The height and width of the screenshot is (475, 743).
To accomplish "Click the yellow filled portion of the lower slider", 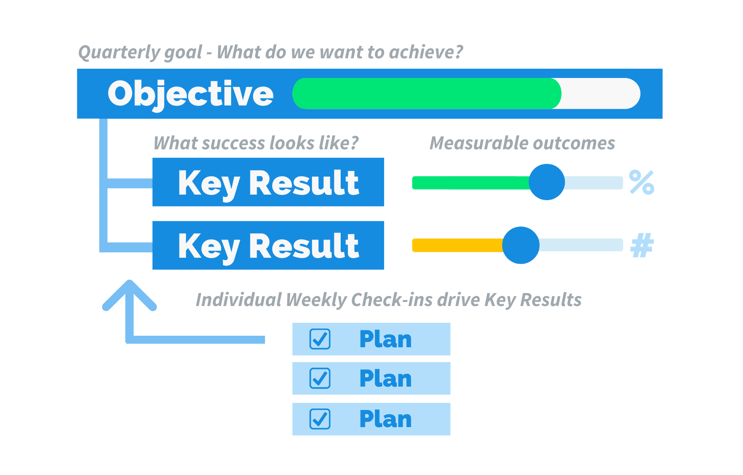I will [x=458, y=245].
